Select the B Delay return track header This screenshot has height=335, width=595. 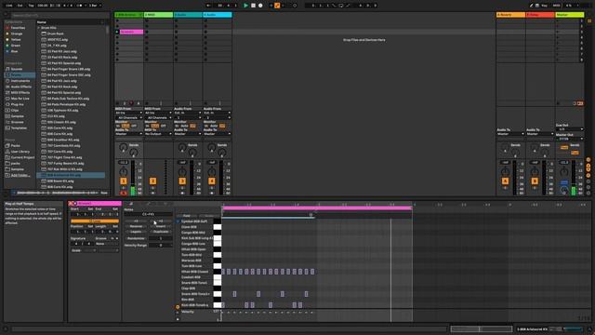click(x=540, y=15)
